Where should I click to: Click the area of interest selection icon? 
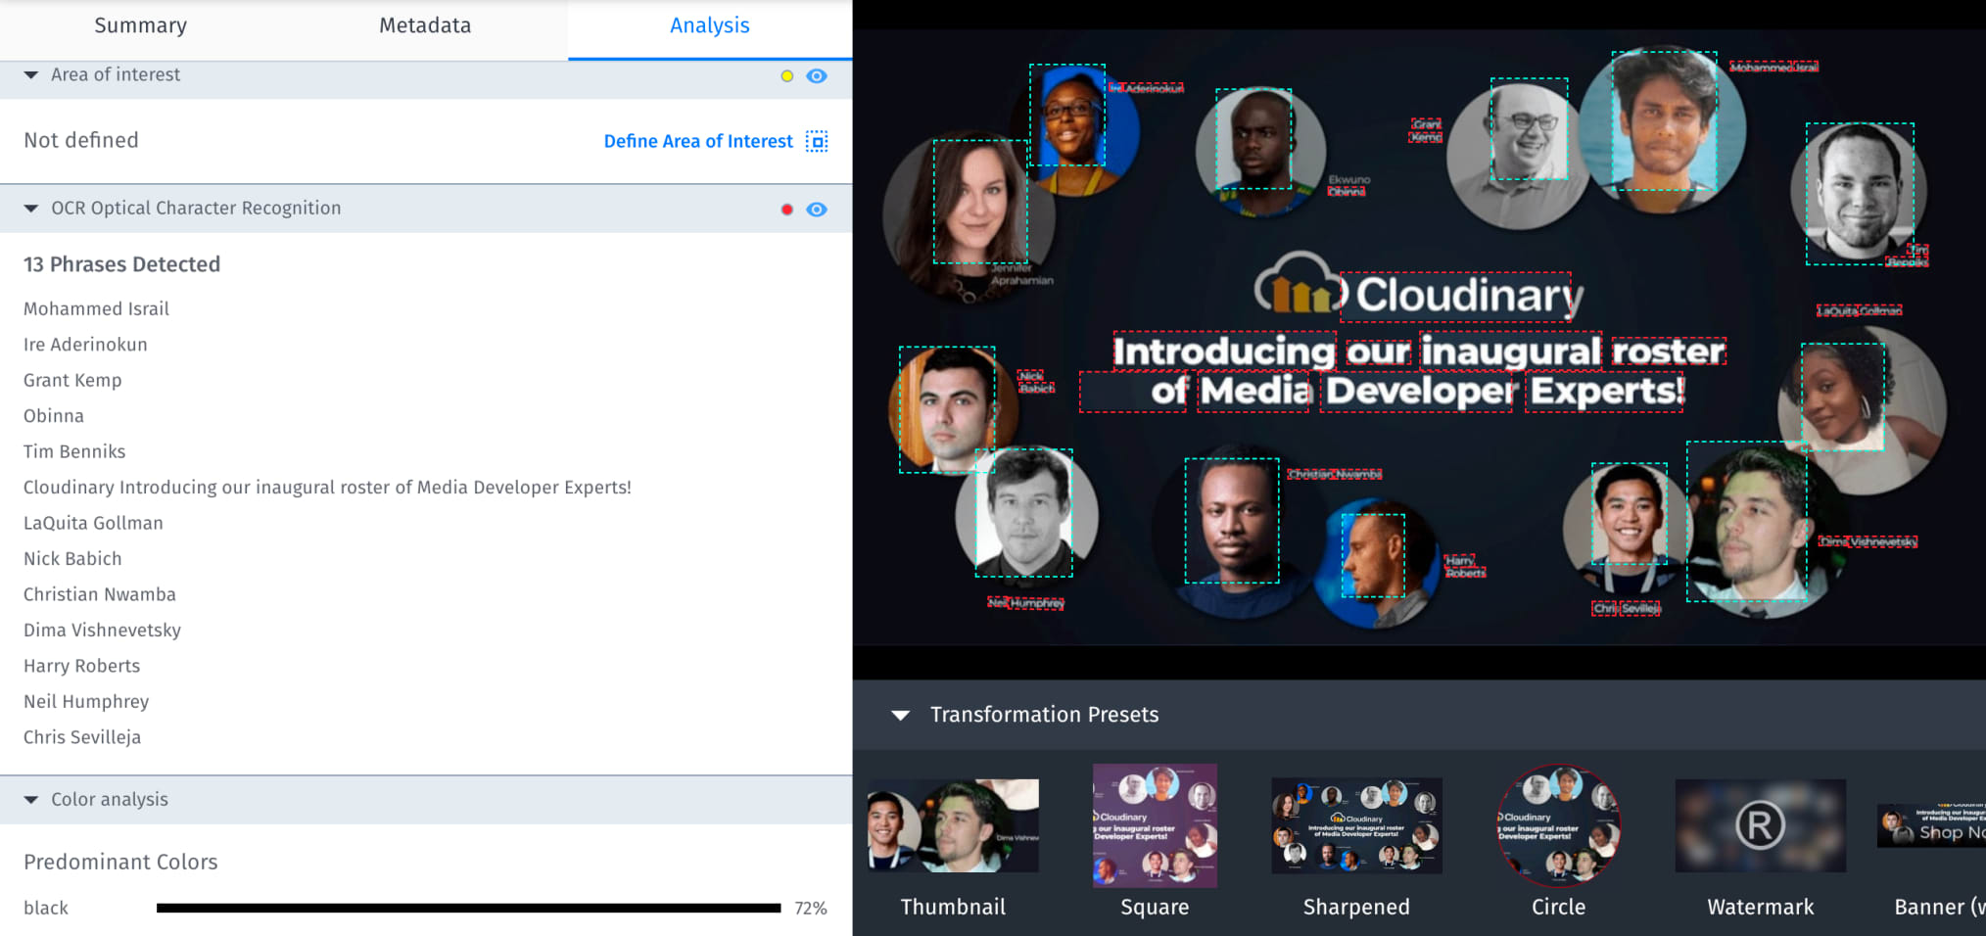pos(817,141)
